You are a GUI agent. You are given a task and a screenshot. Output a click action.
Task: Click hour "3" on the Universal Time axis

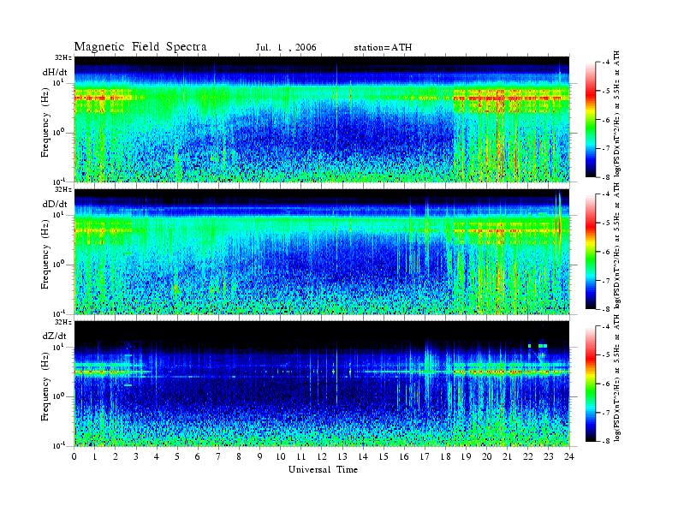136,456
